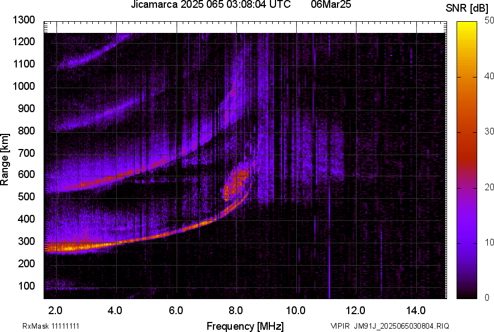Click the 30 label on the colorbar
Screen dimensions: 494x332
click(x=490, y=131)
